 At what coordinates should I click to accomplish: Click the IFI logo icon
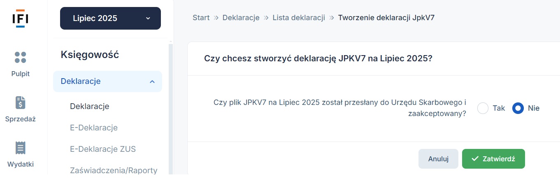(21, 18)
